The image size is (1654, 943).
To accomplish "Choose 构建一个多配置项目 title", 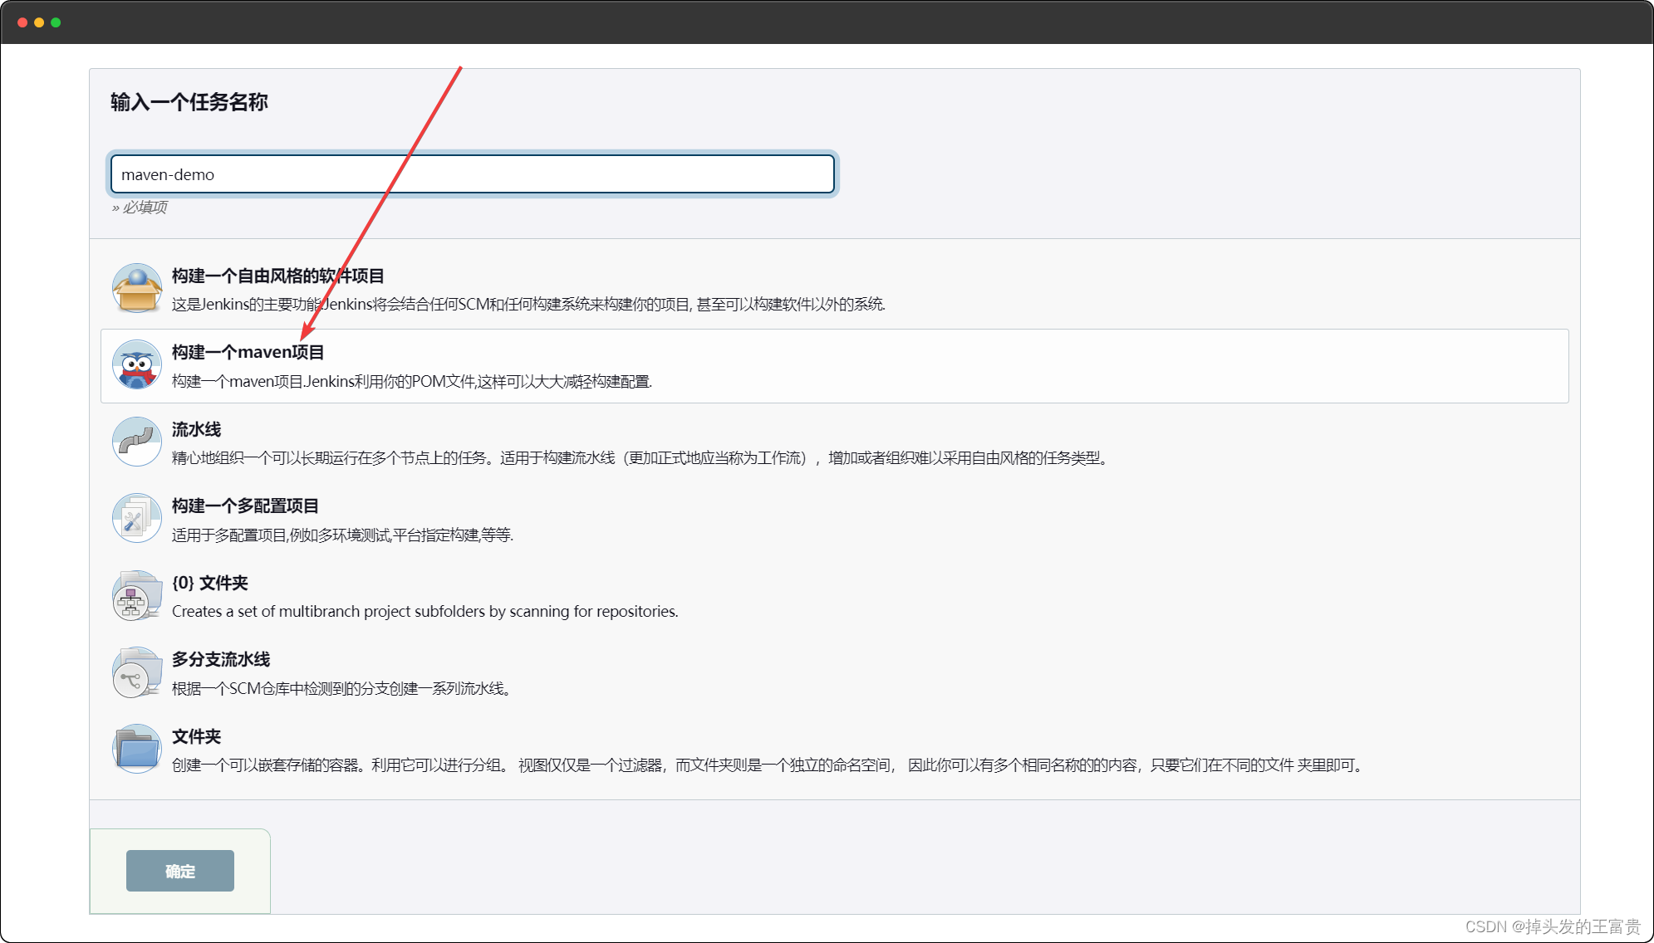I will [245, 506].
